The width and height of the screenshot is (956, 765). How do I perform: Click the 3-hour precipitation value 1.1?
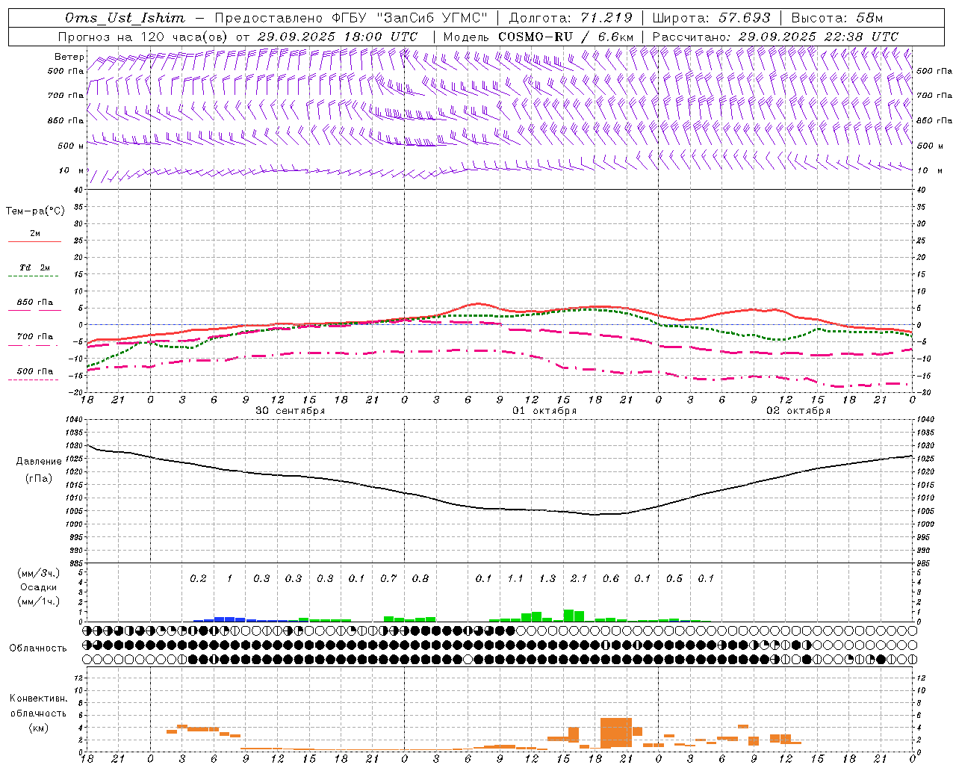click(x=515, y=578)
